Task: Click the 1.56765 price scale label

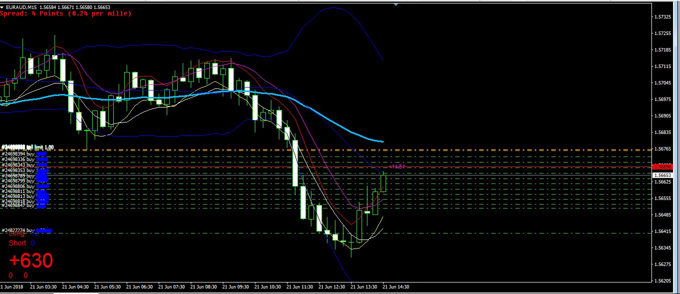Action: (x=663, y=149)
